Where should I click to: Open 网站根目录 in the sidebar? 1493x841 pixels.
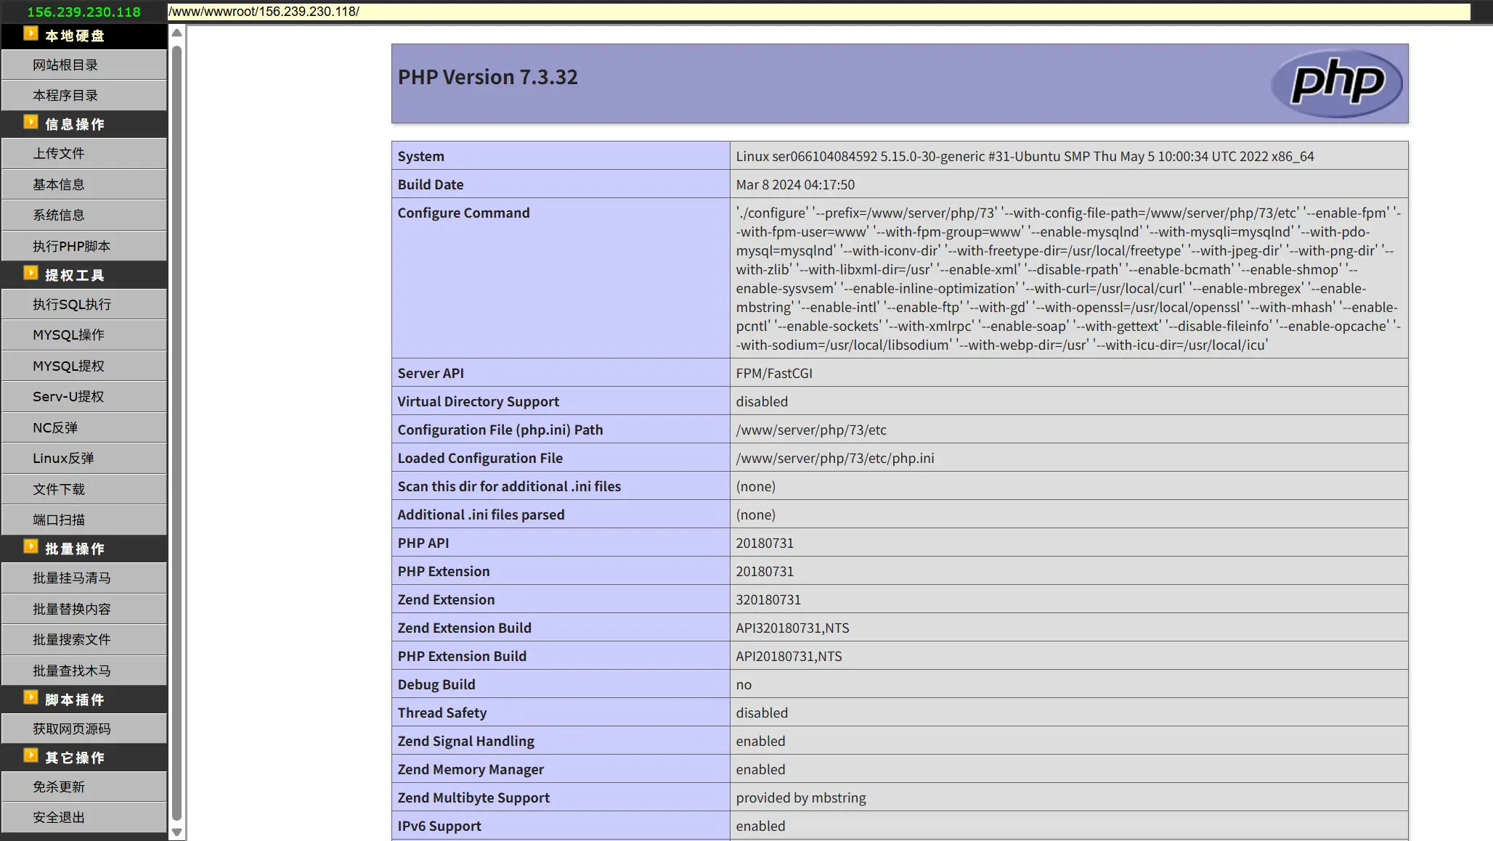coord(84,65)
